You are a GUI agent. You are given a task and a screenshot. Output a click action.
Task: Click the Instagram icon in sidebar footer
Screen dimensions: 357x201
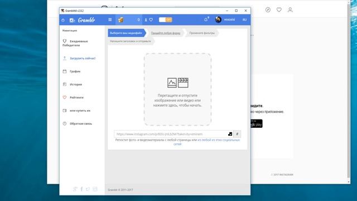(x=95, y=189)
